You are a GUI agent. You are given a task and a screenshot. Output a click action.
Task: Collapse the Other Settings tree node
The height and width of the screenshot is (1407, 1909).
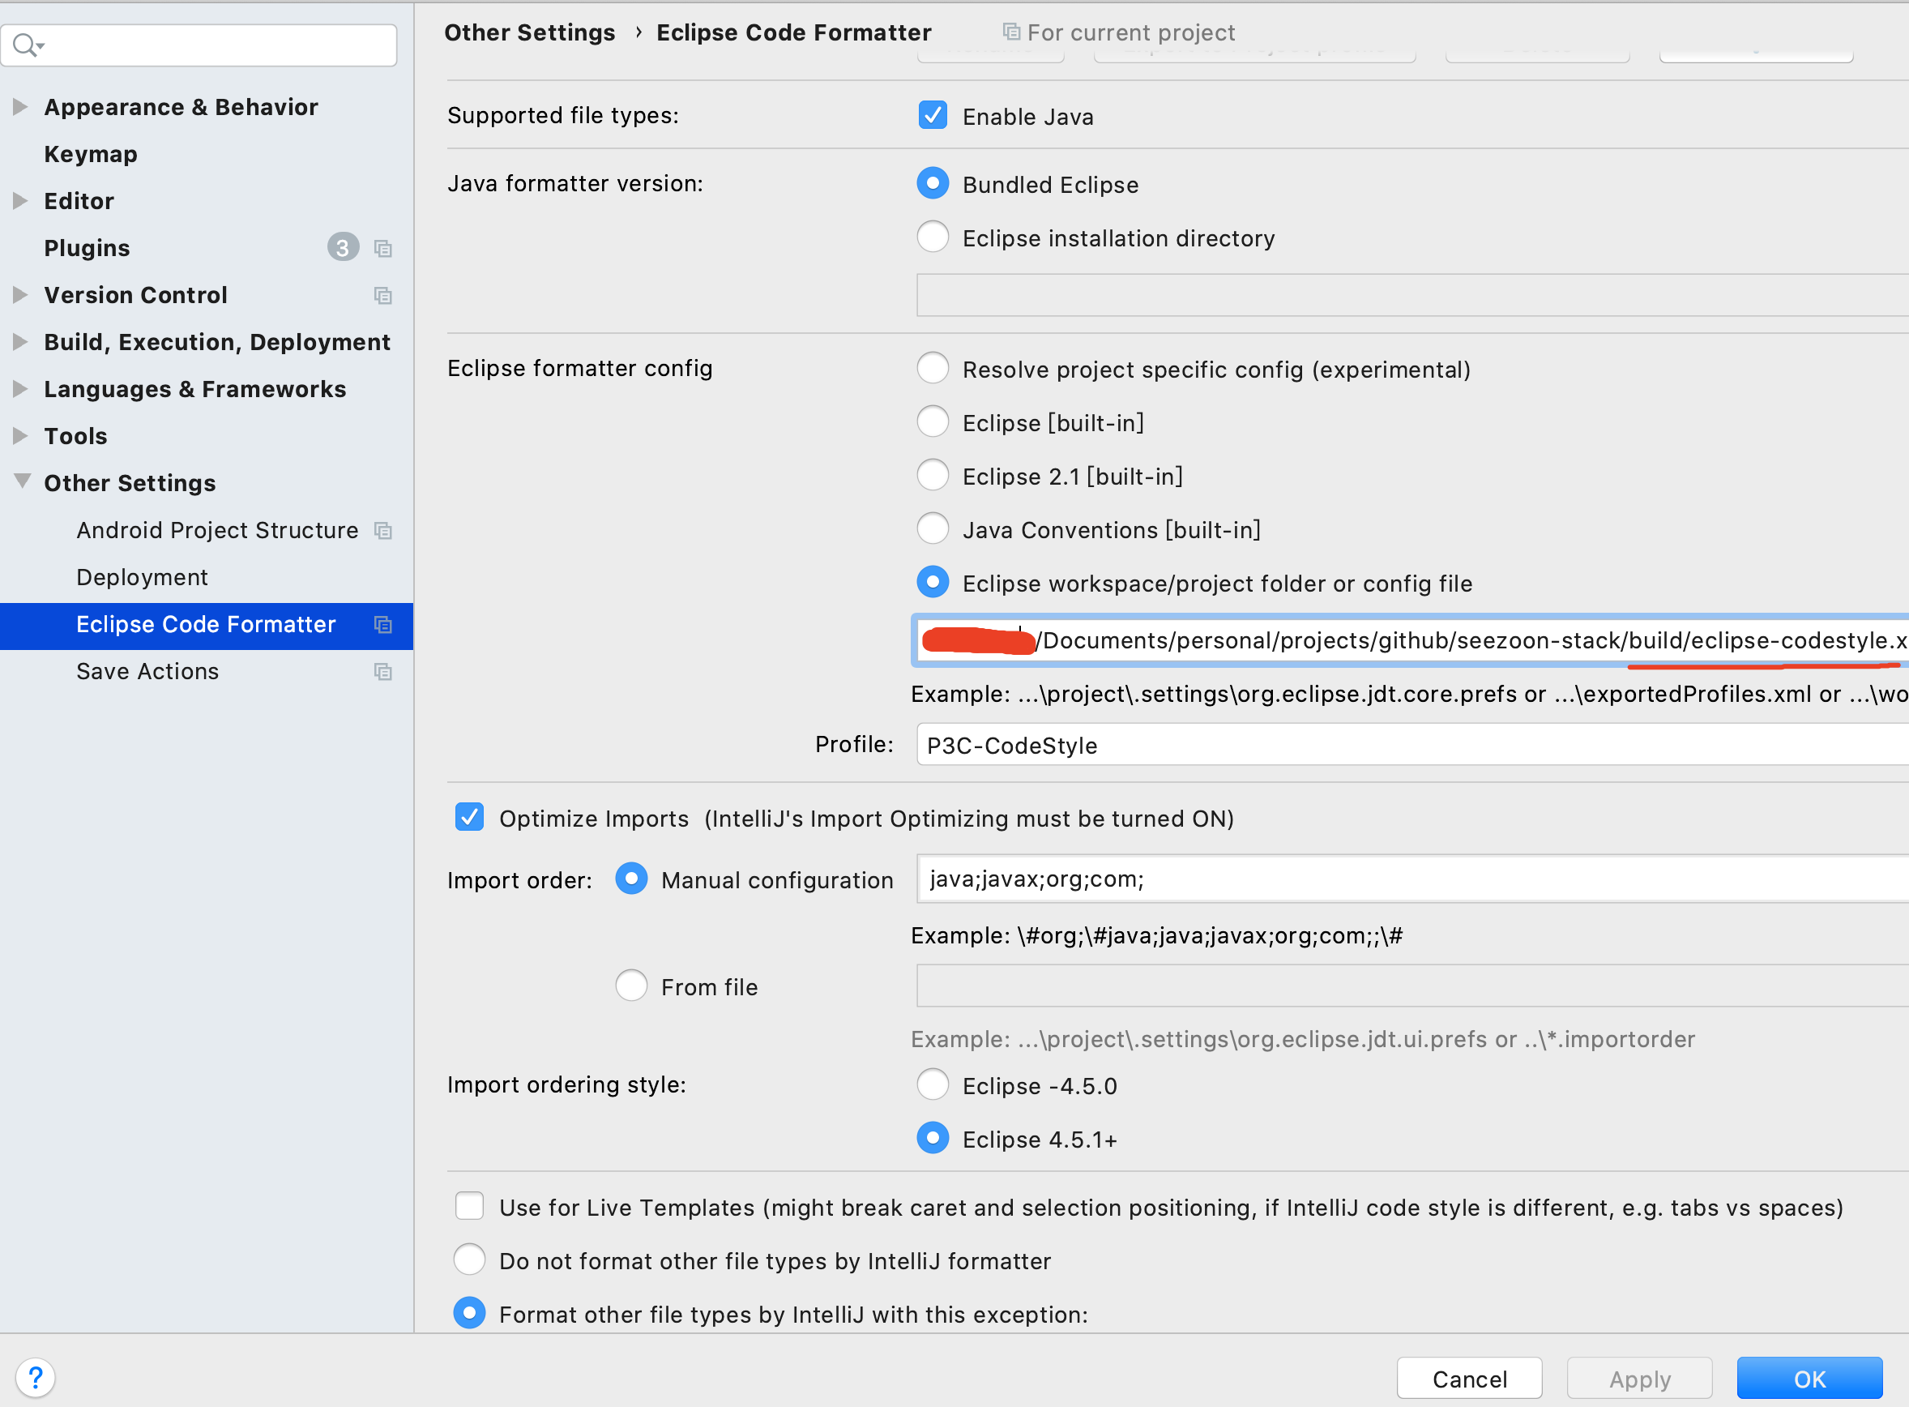tap(22, 481)
